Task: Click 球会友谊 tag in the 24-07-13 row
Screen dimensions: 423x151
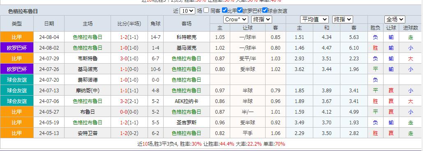Action: 17,90
